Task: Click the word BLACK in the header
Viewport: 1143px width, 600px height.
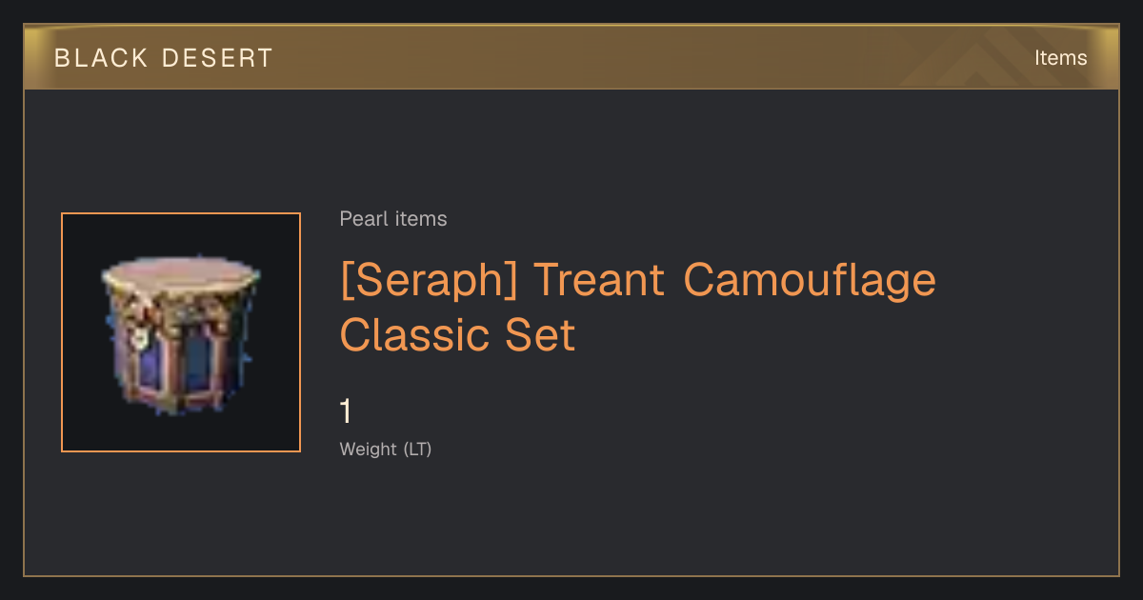Action: click(x=101, y=58)
